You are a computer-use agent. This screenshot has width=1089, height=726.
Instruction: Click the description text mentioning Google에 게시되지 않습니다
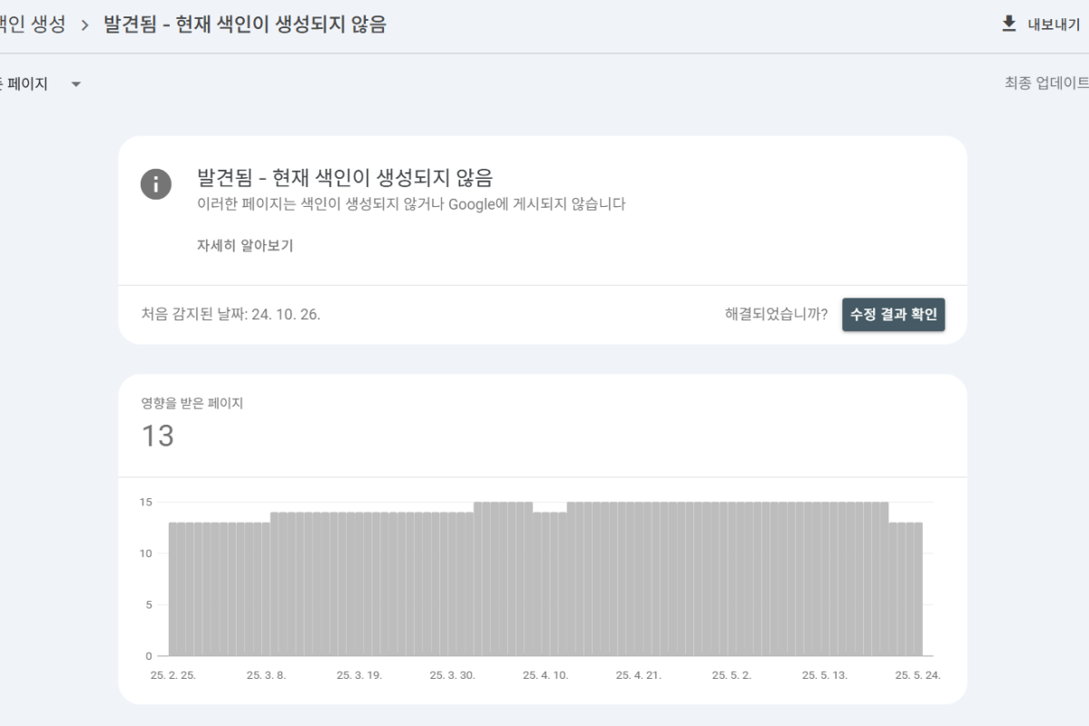click(x=411, y=204)
